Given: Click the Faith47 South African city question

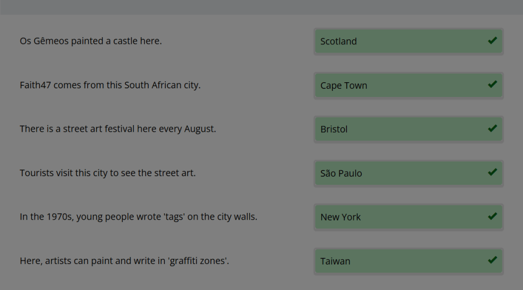Looking at the screenshot, I should (x=110, y=85).
